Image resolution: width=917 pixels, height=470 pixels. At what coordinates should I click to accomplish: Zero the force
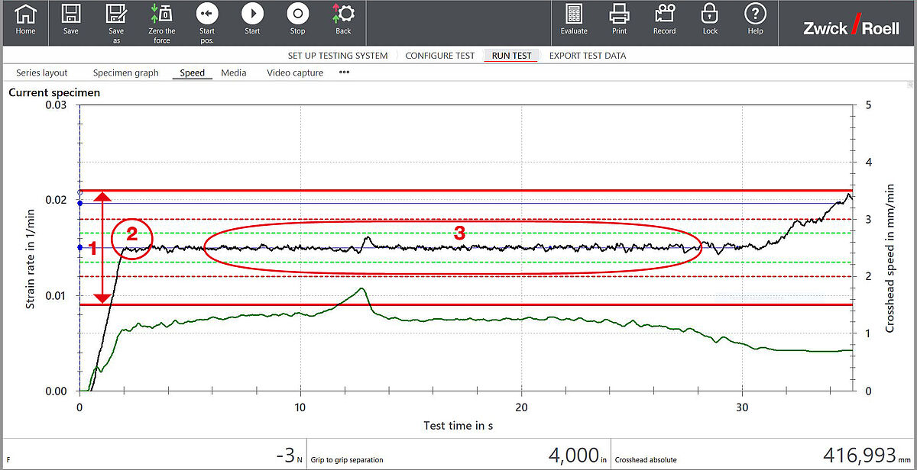click(162, 23)
